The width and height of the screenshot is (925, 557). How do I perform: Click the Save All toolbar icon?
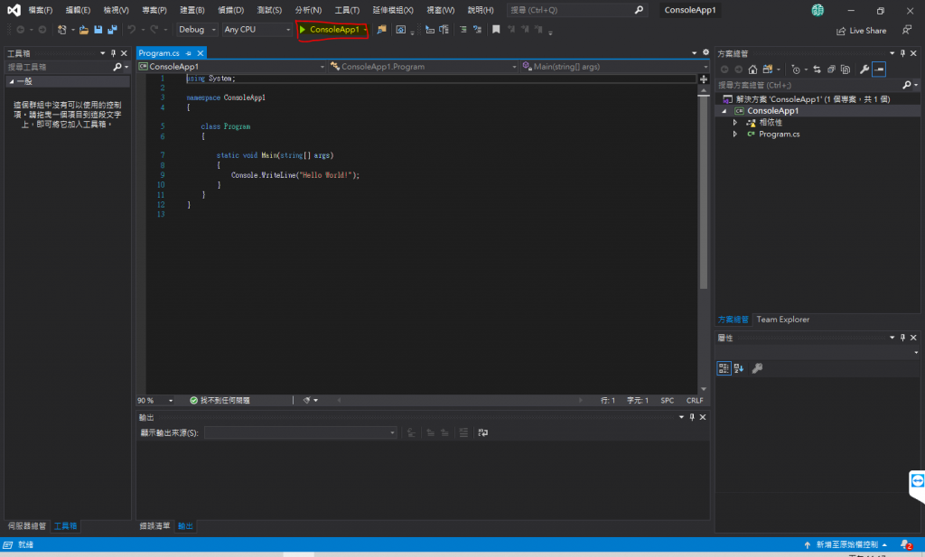111,30
